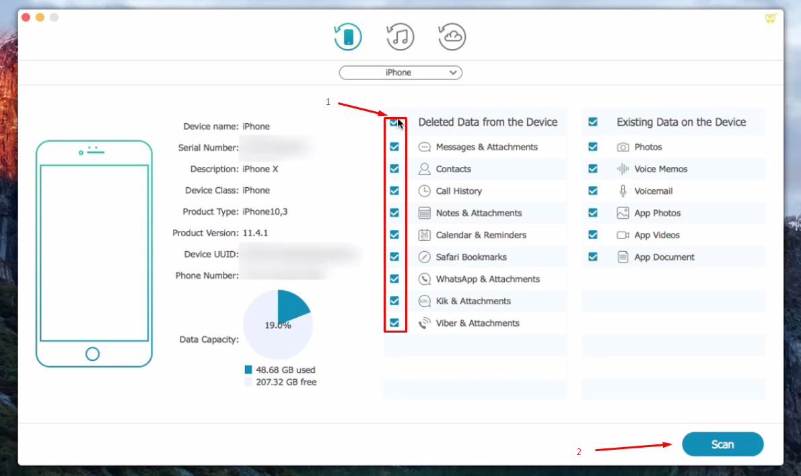Image resolution: width=801 pixels, height=476 pixels.
Task: Uncheck Viber & Attachments checkbox
Action: pos(394,322)
